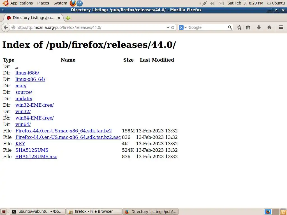Open the win64-EME-free/ directory
The height and width of the screenshot is (215, 287).
(34, 118)
